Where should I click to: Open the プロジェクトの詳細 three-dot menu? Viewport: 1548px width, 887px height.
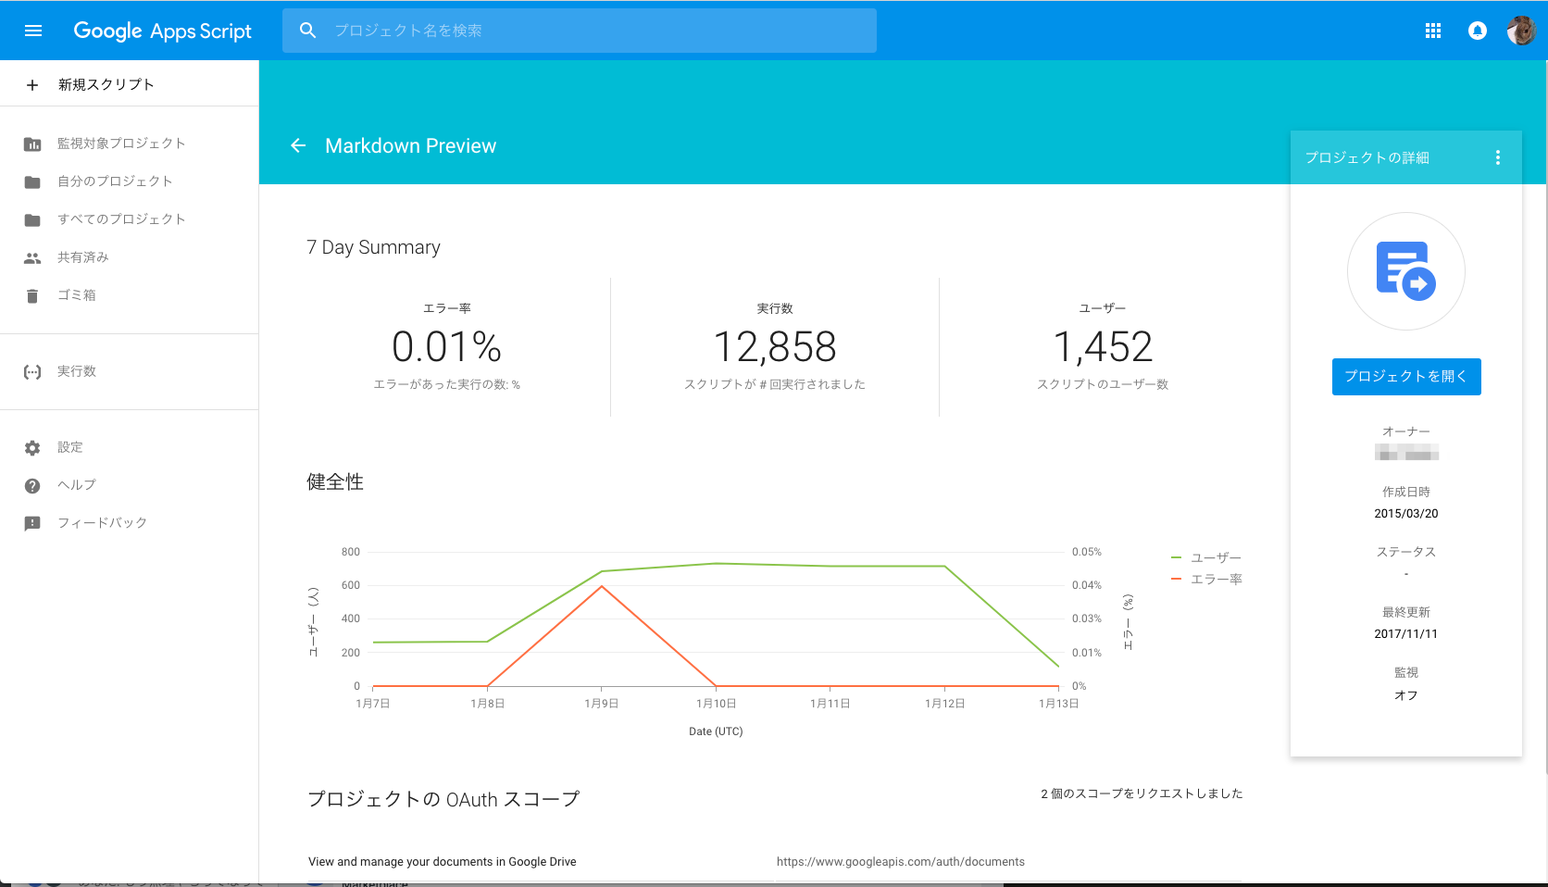coord(1498,157)
